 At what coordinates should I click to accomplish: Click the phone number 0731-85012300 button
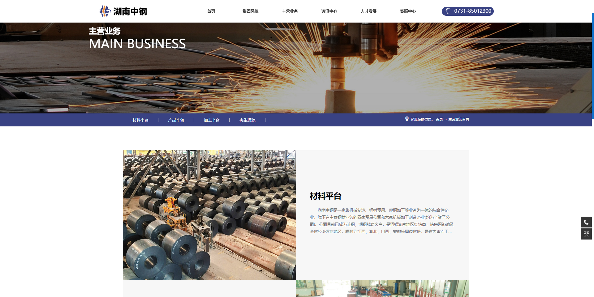click(467, 11)
